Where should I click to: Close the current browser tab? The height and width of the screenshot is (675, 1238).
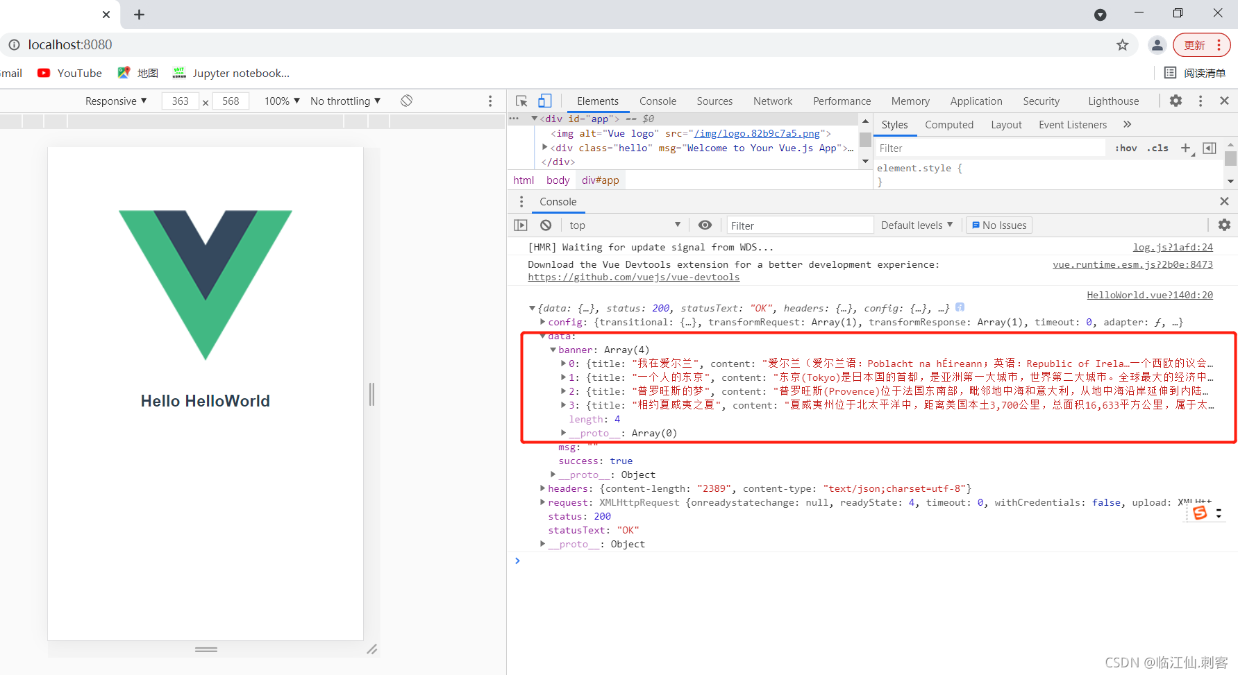106,15
